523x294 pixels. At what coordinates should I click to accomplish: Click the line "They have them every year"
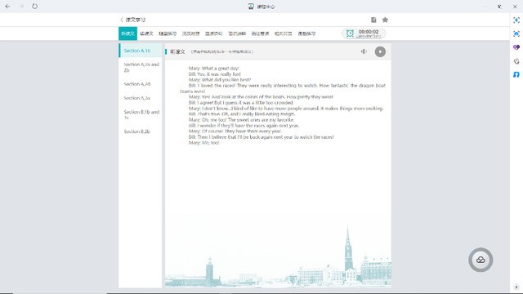235,131
